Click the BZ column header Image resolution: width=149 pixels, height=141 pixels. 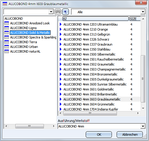point(95,19)
